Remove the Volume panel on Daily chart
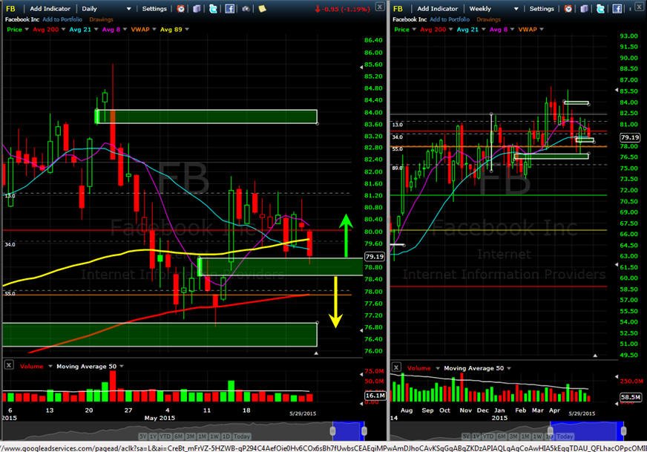647x452 pixels. (9, 365)
